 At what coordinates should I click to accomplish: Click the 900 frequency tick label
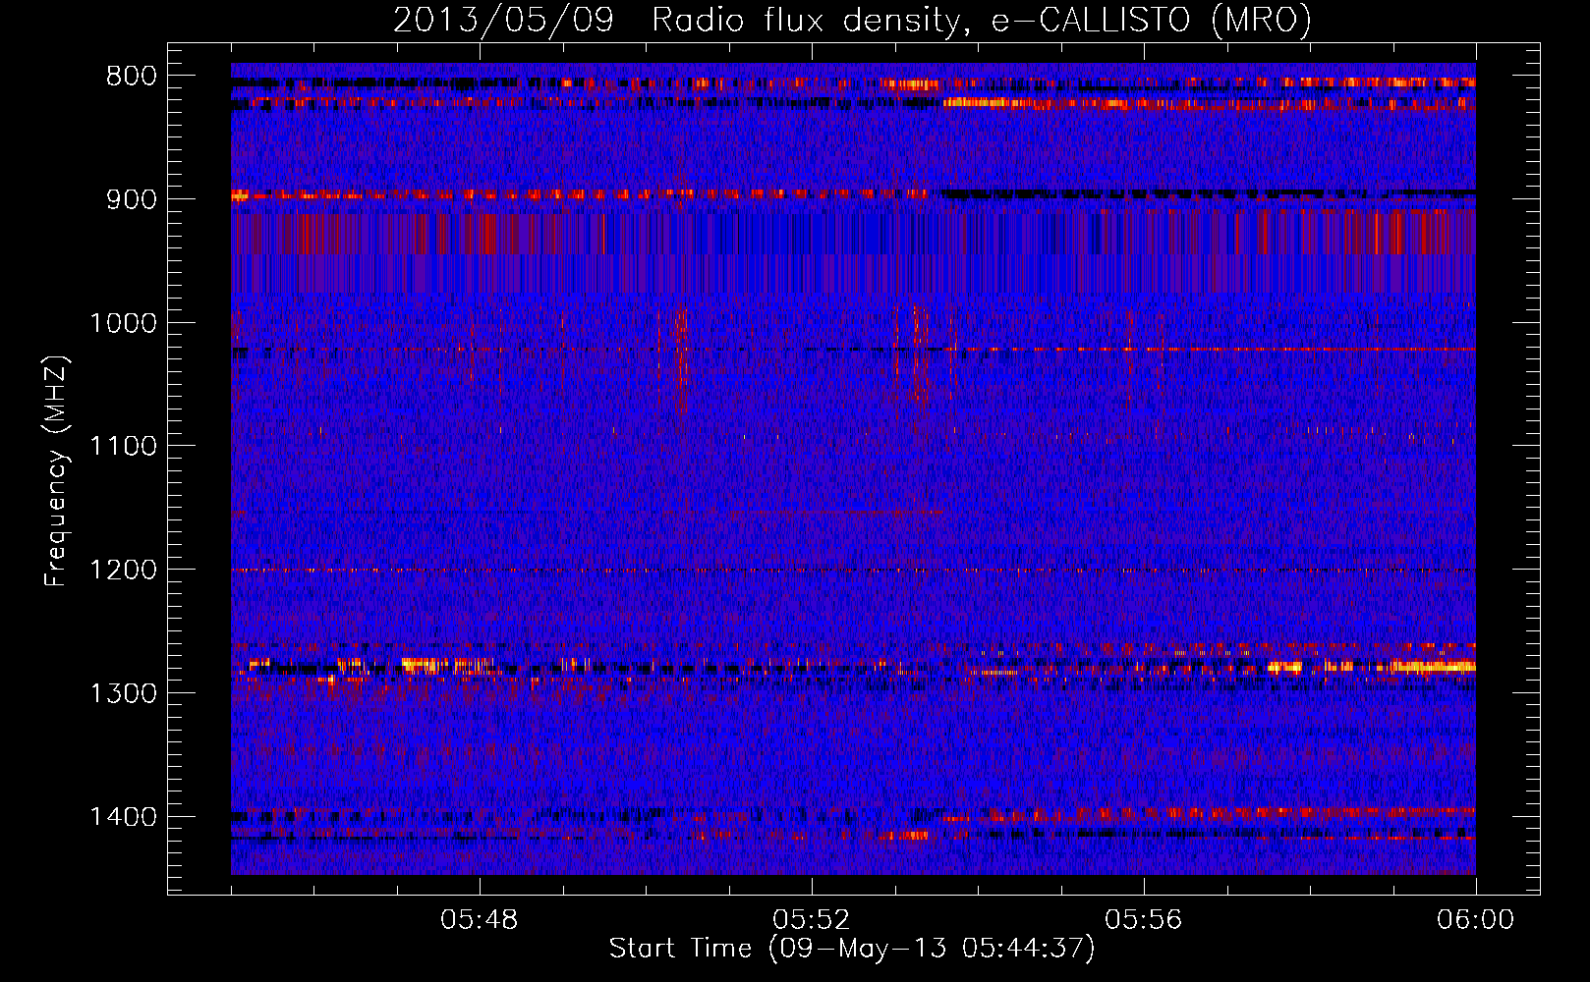132,199
